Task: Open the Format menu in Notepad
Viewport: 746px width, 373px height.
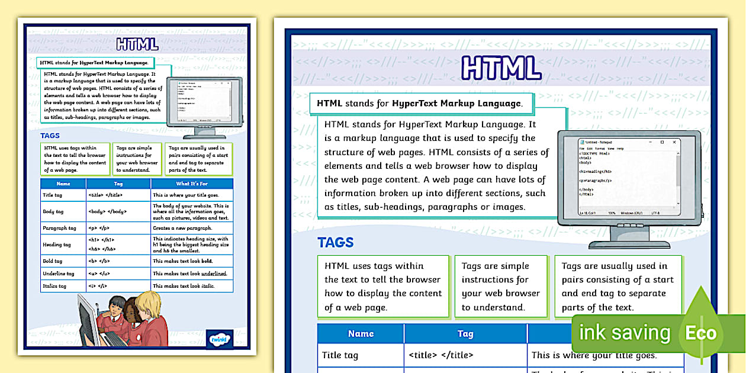Action: click(599, 148)
